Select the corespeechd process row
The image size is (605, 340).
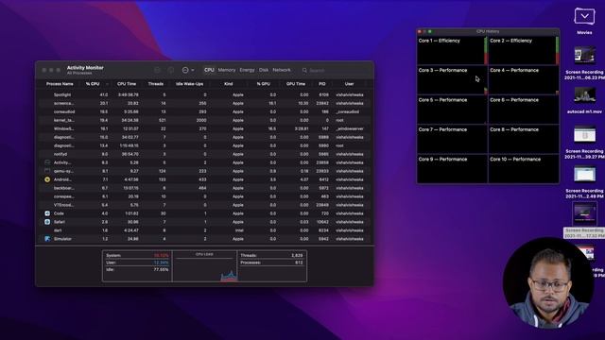click(x=204, y=196)
